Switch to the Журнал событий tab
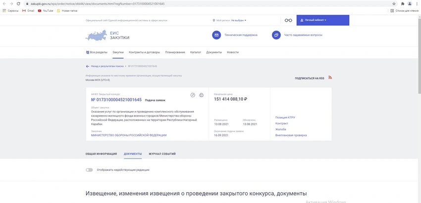The height and width of the screenshot is (203, 421). 162,154
